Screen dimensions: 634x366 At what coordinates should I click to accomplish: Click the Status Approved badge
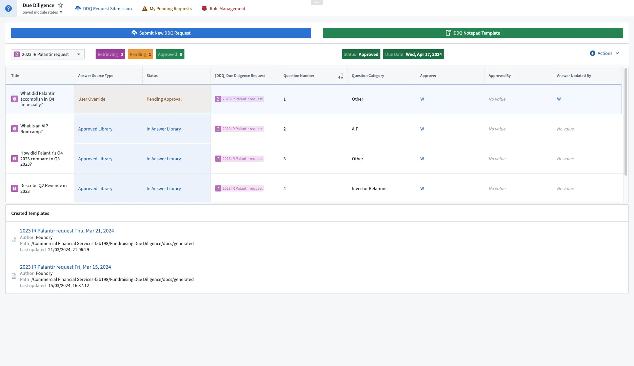pyautogui.click(x=361, y=54)
